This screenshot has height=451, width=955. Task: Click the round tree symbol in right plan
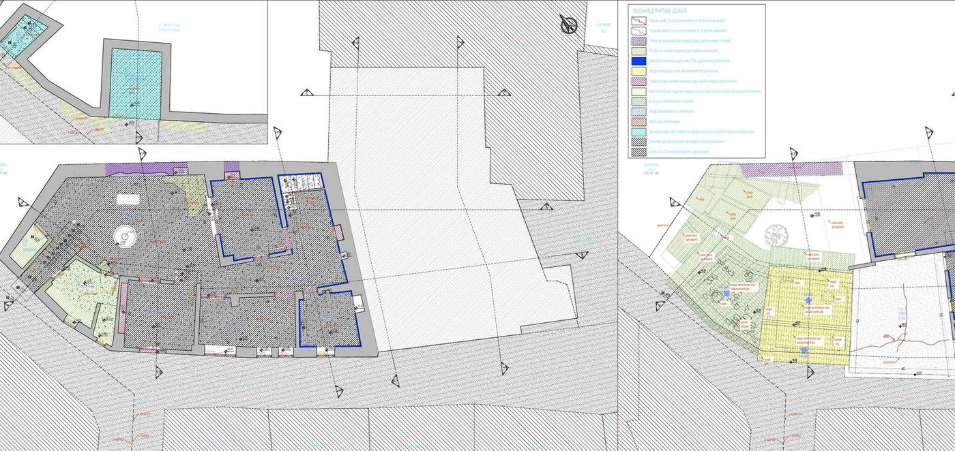[776, 235]
